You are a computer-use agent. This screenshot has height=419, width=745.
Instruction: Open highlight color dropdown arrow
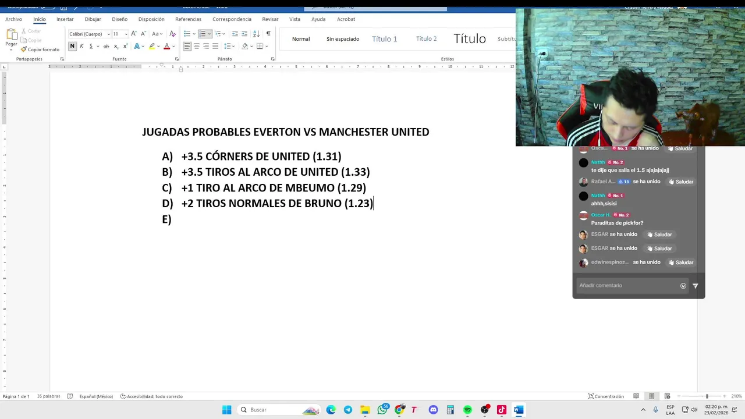pos(158,46)
